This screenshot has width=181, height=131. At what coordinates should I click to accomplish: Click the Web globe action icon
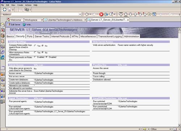[24, 25]
